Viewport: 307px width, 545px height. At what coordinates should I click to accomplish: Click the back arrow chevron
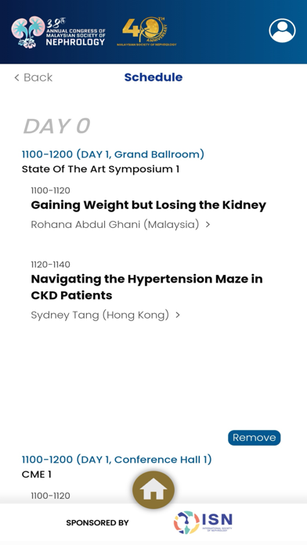(16, 78)
